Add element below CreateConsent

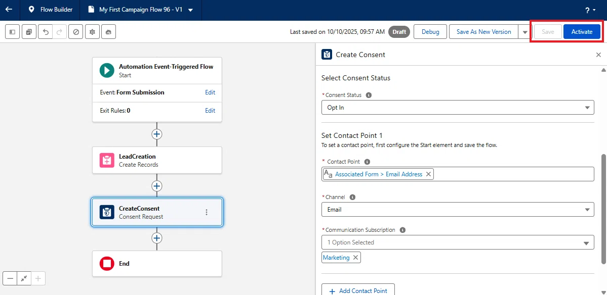(156, 238)
